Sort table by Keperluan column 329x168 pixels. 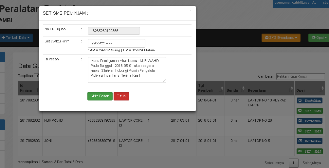pyautogui.click(x=270, y=88)
